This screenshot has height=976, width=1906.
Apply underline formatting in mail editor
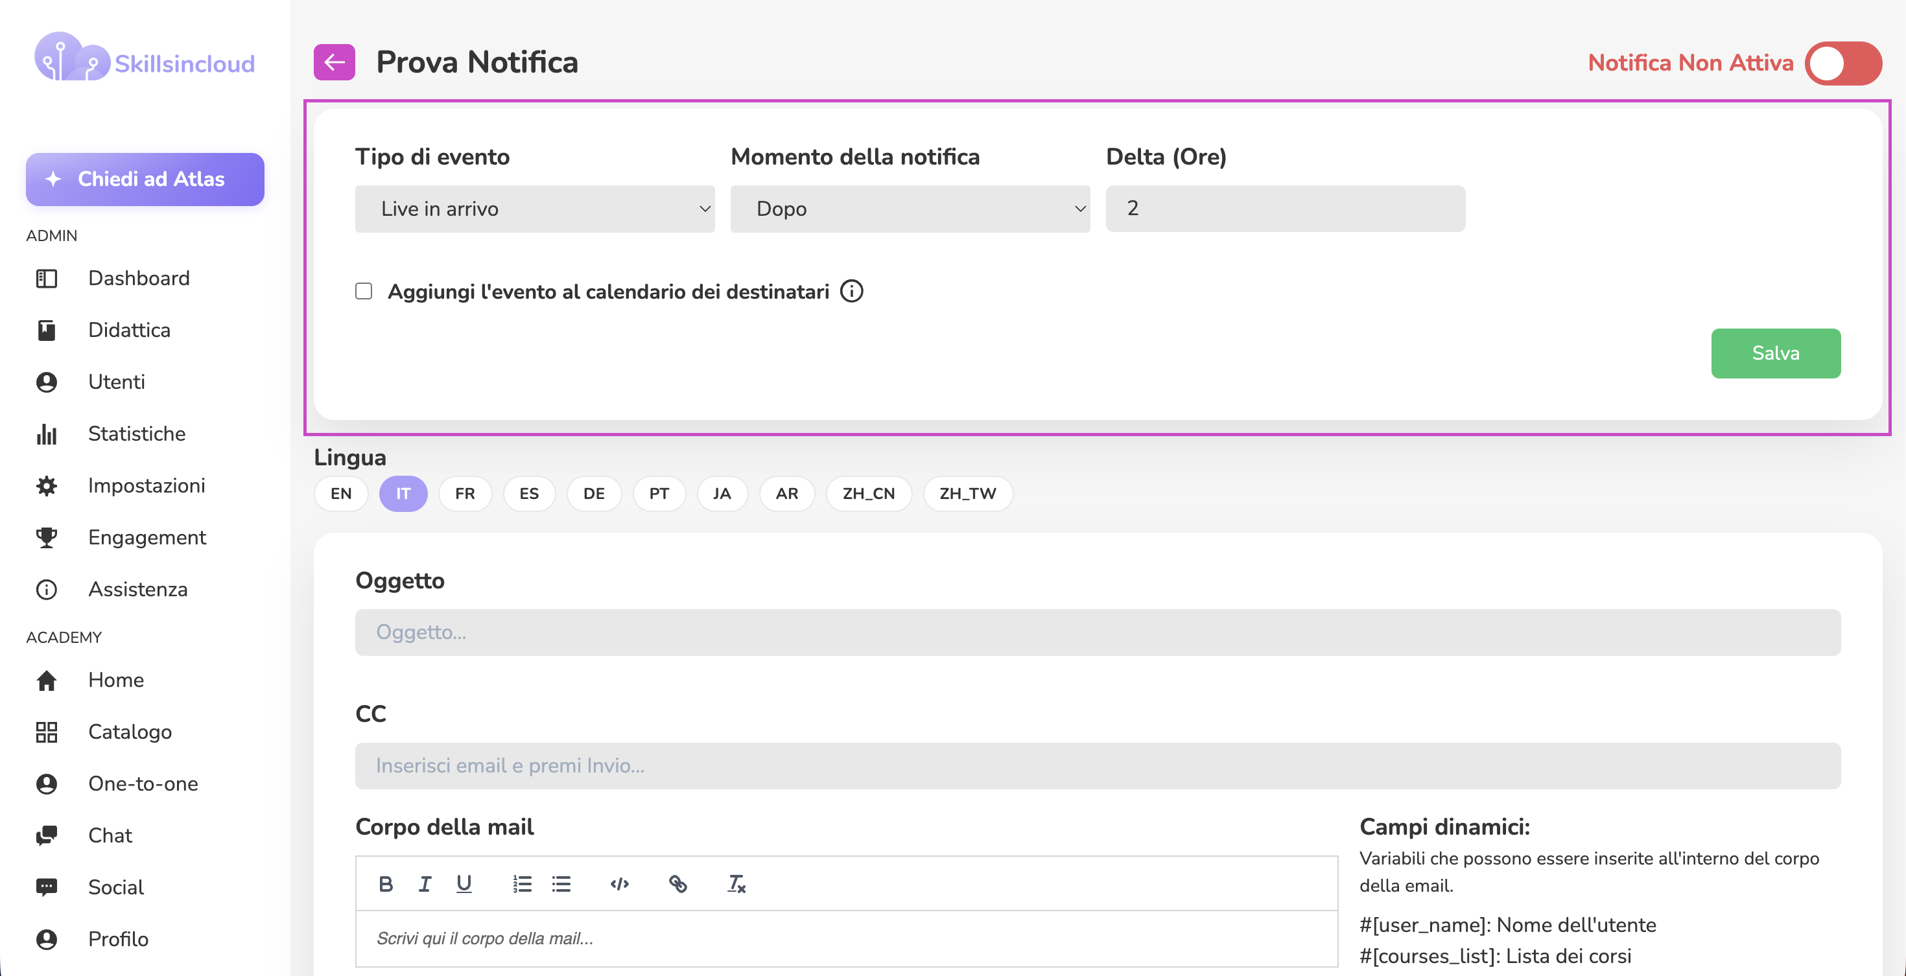[464, 883]
